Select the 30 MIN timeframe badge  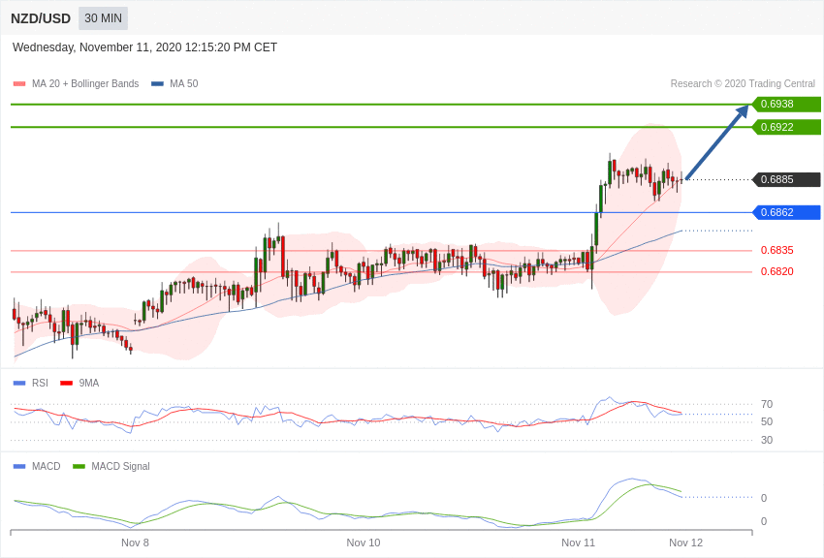(103, 18)
